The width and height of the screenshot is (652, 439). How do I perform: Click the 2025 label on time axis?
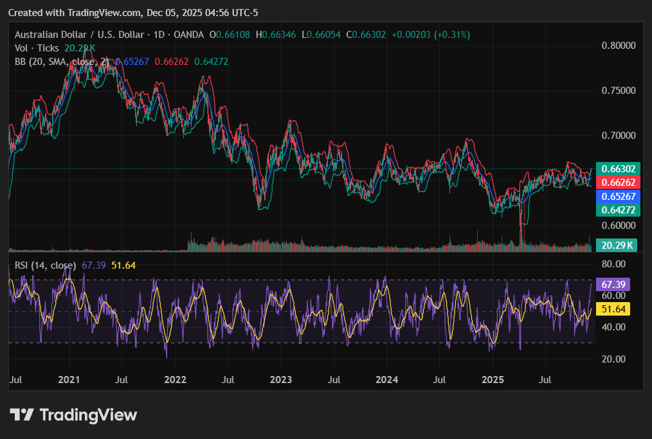pos(493,380)
